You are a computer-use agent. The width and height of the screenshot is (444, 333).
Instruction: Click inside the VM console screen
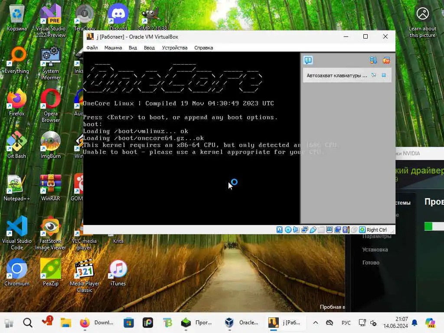pyautogui.click(x=191, y=138)
